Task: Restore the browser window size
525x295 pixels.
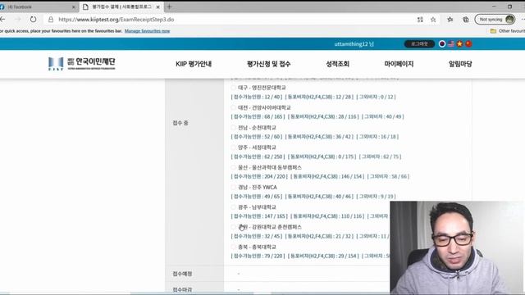Action: click(x=509, y=7)
